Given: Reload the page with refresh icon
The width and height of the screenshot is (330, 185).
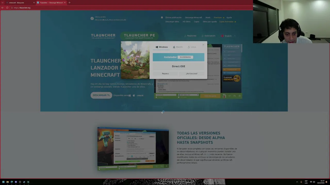Looking at the screenshot, I should 7,8.
